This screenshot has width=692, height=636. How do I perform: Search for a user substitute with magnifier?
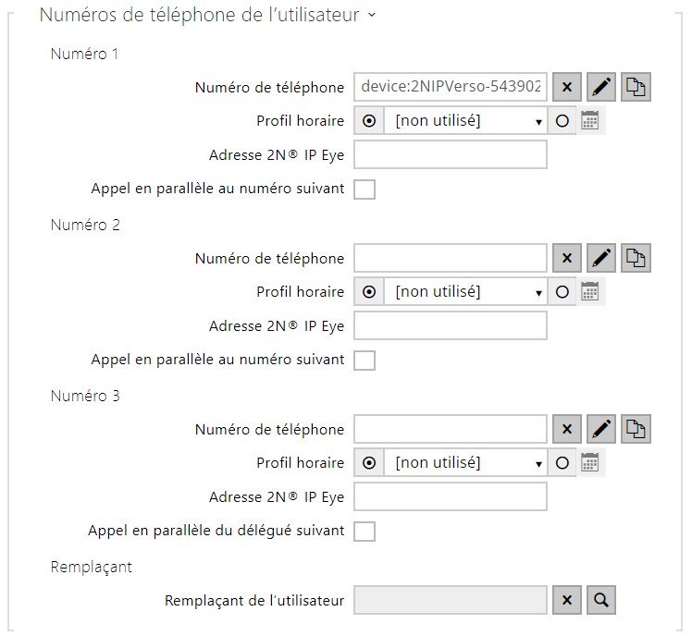tap(601, 601)
